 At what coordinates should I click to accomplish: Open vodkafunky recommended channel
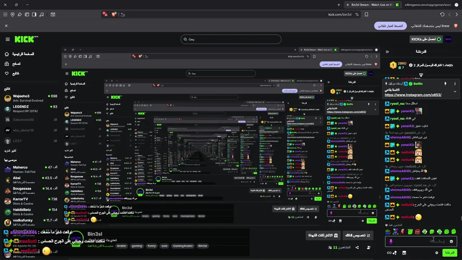pyautogui.click(x=31, y=222)
